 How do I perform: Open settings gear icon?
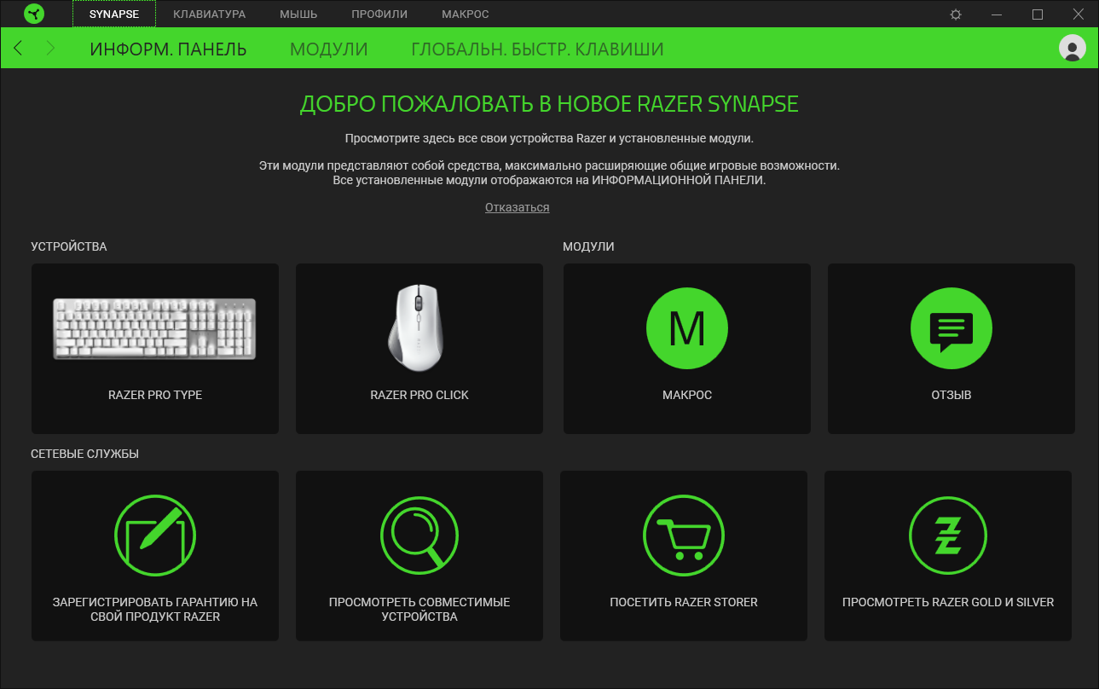[x=956, y=14]
